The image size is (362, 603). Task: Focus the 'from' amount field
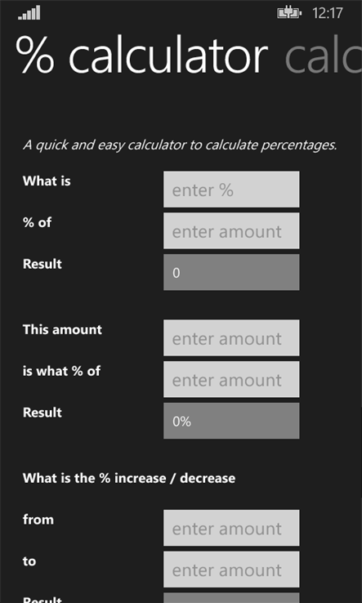pyautogui.click(x=231, y=528)
